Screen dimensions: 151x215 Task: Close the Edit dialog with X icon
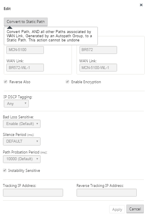[141, 5]
